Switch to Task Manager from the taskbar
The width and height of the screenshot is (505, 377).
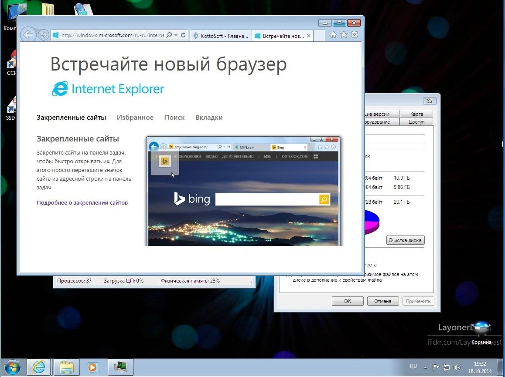[120, 367]
